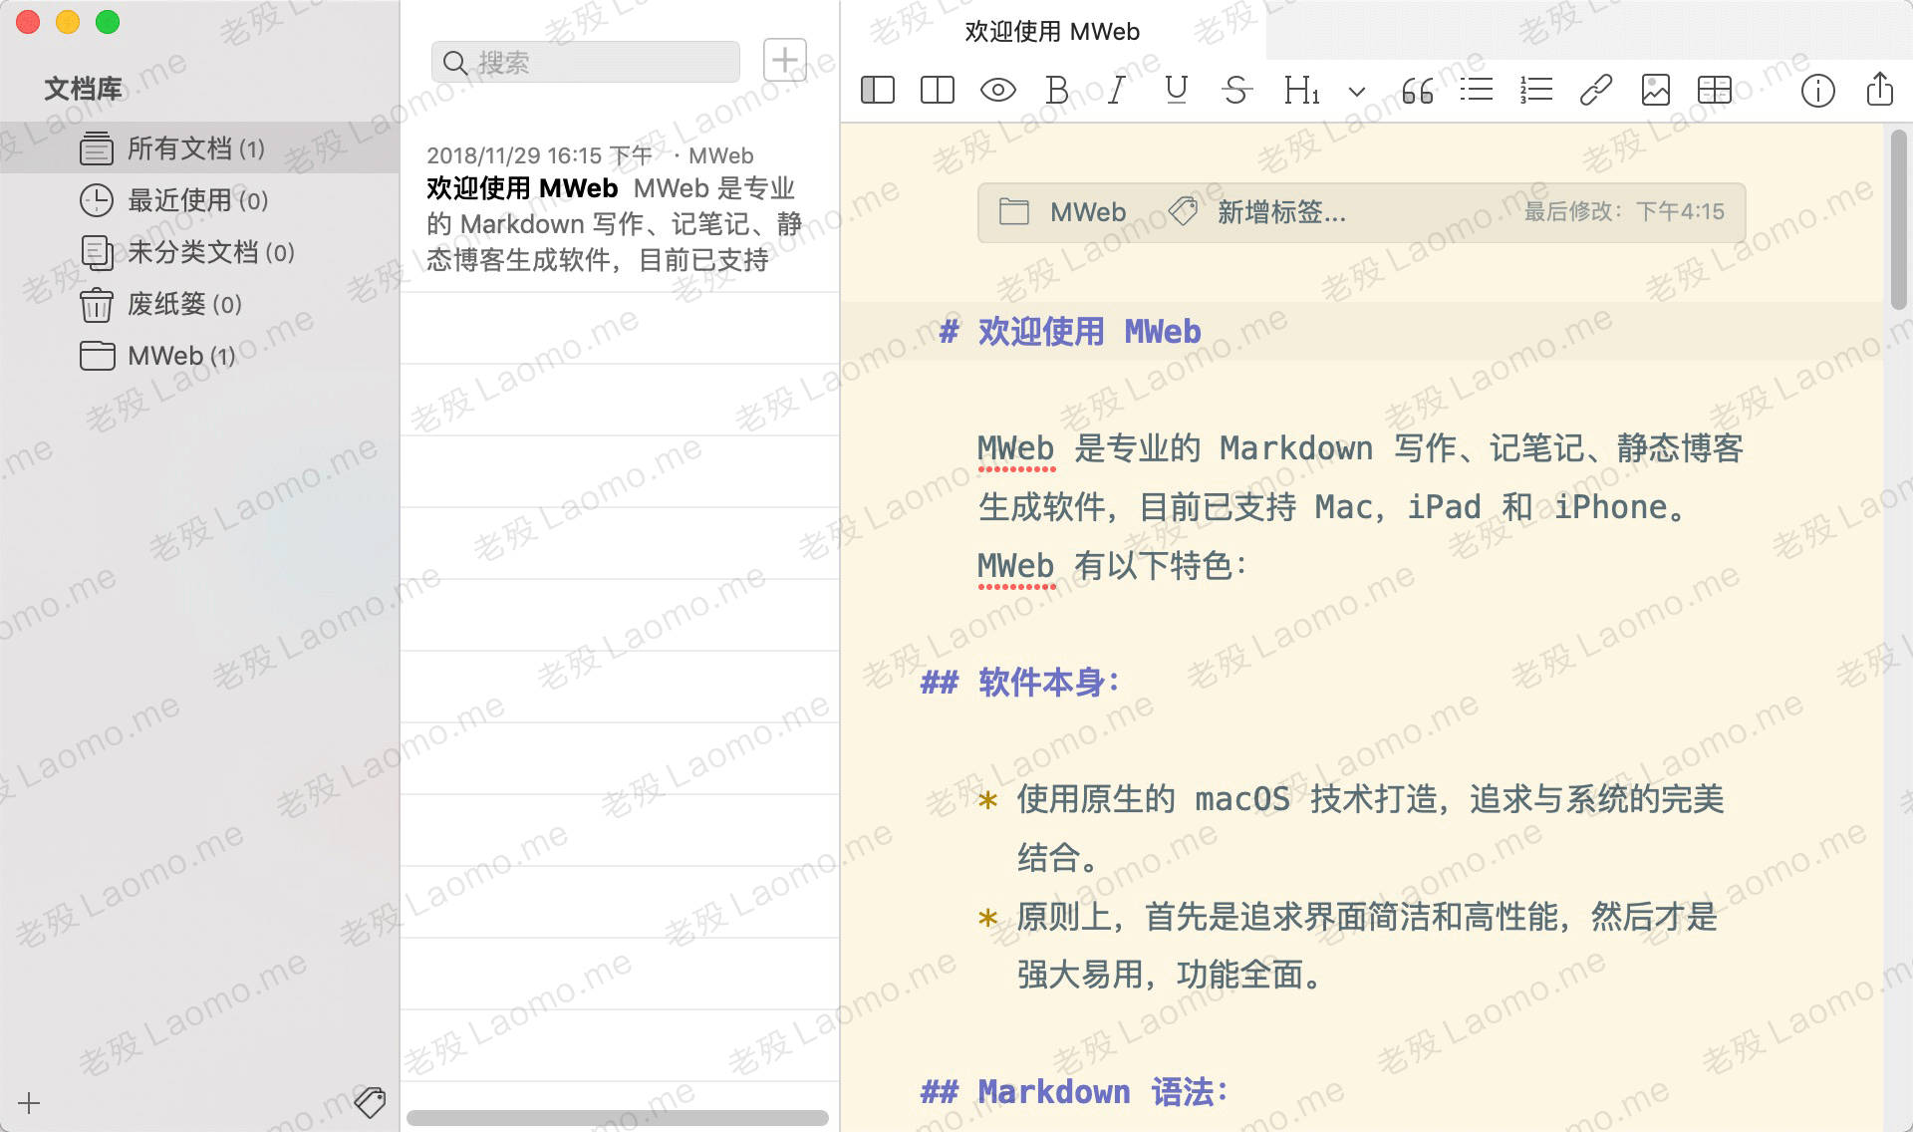The height and width of the screenshot is (1132, 1913).
Task: Open heading level dropdown arrow
Action: 1356,92
